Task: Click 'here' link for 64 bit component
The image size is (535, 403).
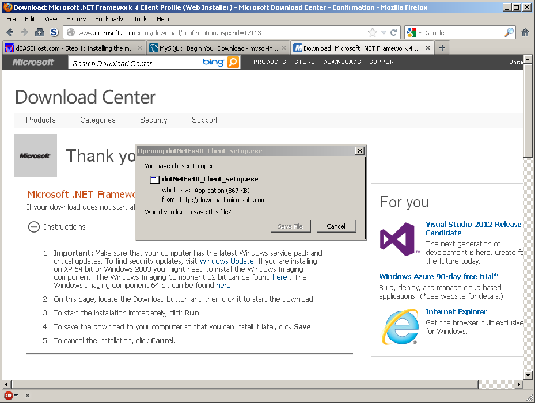Action: pyautogui.click(x=223, y=286)
